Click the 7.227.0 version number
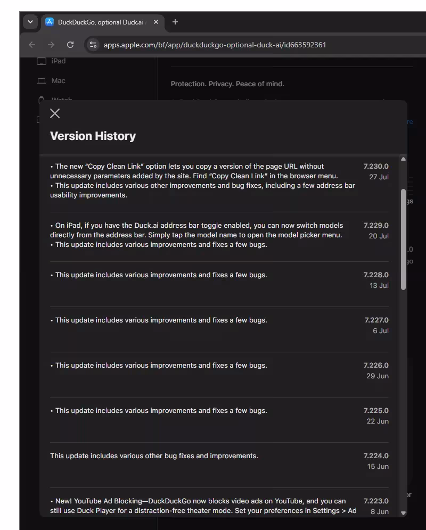Viewport: 426px width, 530px height. tap(376, 320)
